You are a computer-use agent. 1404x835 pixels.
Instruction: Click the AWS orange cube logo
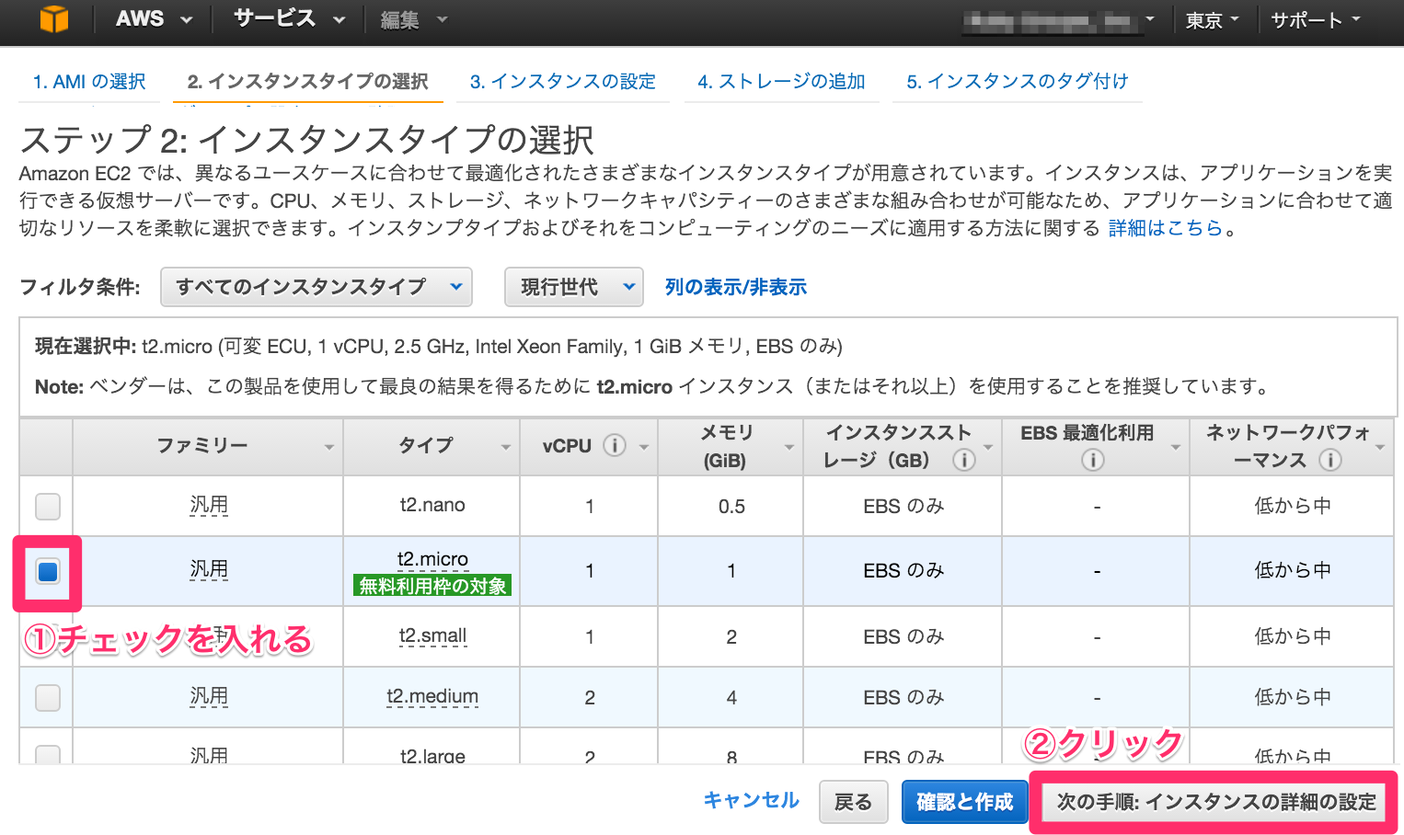click(54, 18)
